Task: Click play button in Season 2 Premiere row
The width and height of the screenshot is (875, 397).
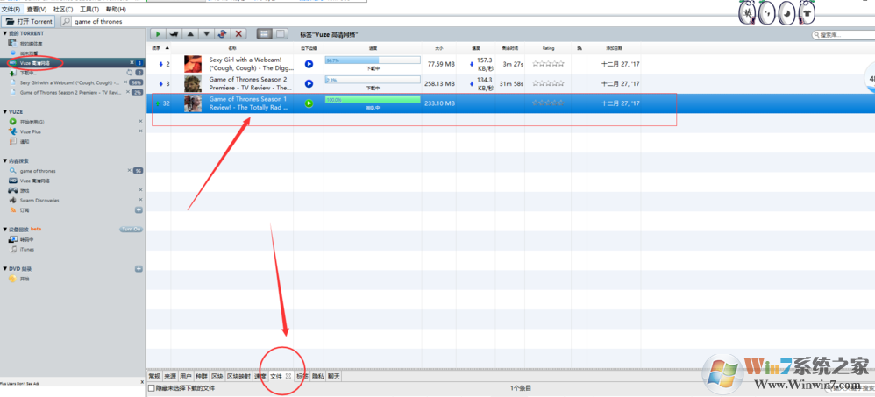Action: [309, 83]
